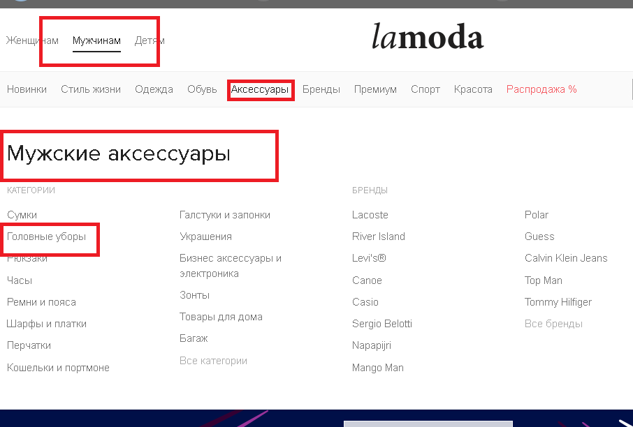Open the Napapijri brand link
This screenshot has width=633, height=427.
click(372, 345)
